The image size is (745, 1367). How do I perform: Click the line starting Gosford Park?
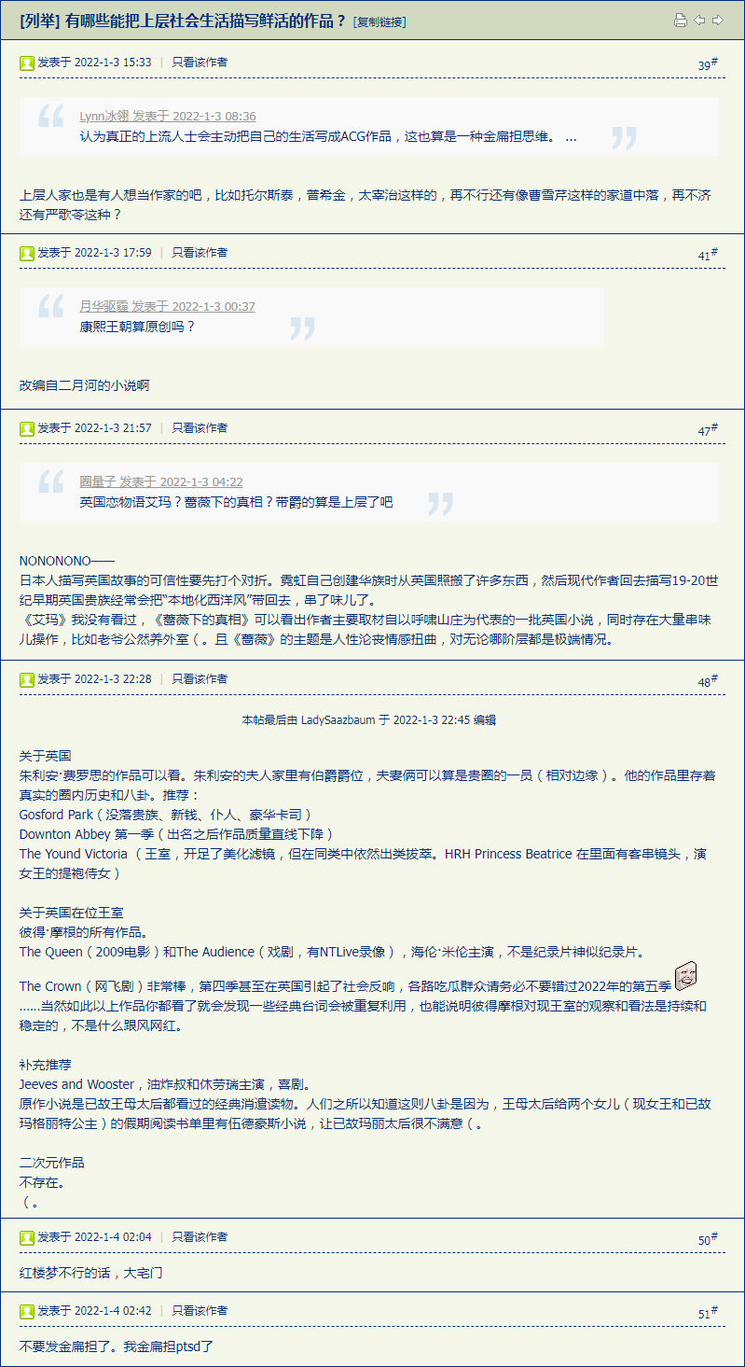[166, 815]
